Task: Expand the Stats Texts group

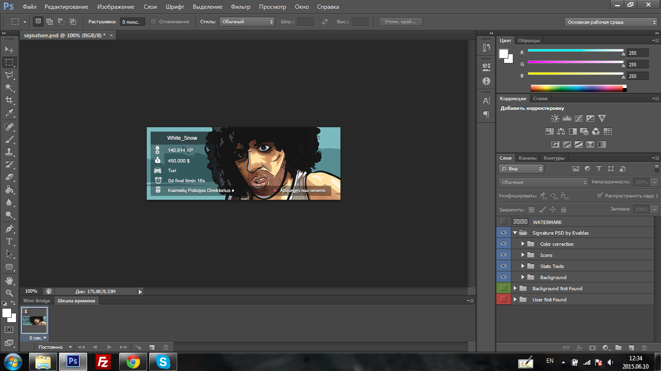Action: [x=523, y=266]
